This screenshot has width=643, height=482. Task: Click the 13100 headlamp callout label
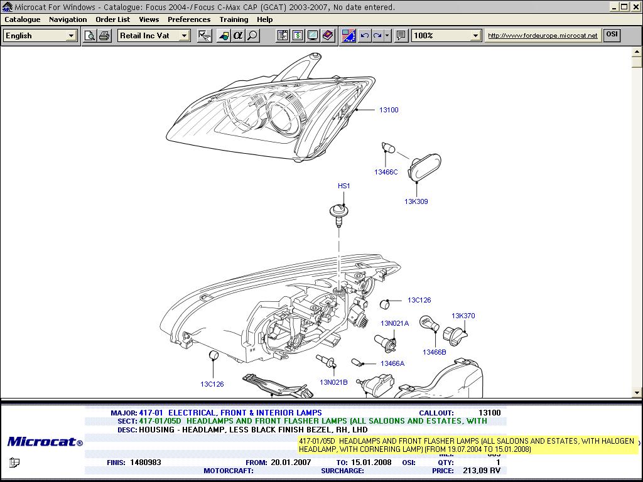(x=388, y=110)
